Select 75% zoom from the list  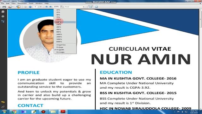tap(65, 17)
